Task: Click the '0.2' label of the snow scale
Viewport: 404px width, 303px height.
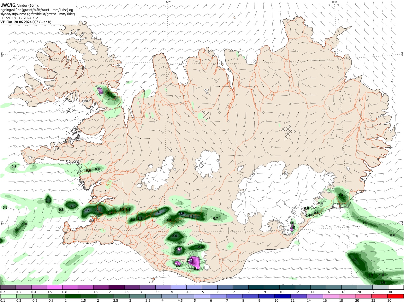Action: click(3, 292)
